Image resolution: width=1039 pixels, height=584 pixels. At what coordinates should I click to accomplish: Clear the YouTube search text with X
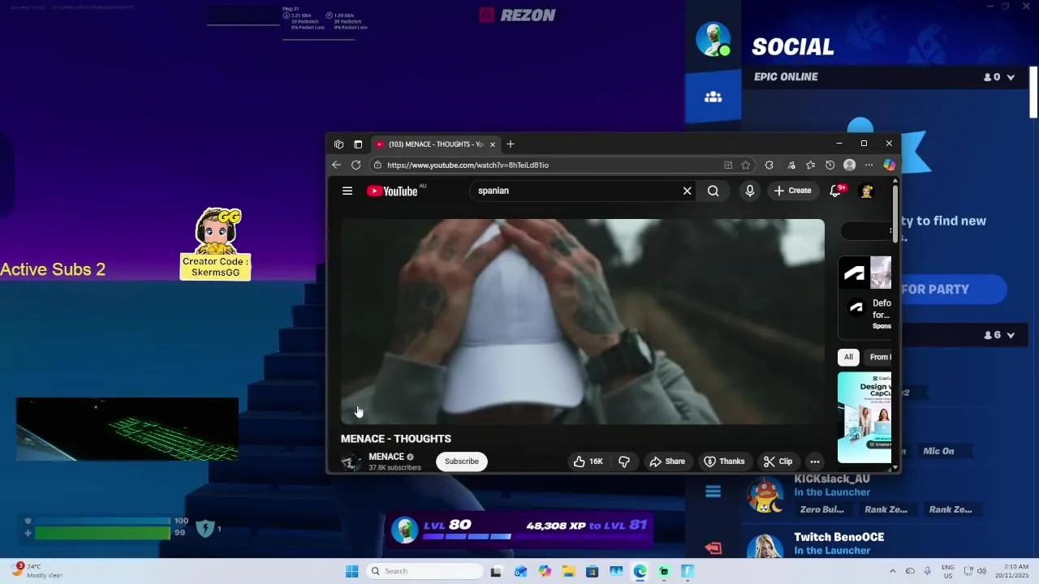pyautogui.click(x=687, y=191)
